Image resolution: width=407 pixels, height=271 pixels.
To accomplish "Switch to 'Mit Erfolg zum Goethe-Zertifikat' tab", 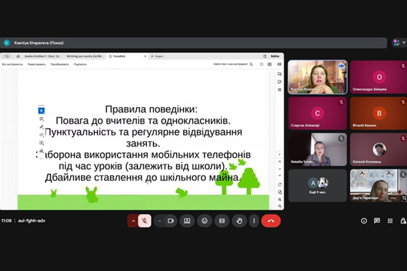I will pyautogui.click(x=85, y=56).
